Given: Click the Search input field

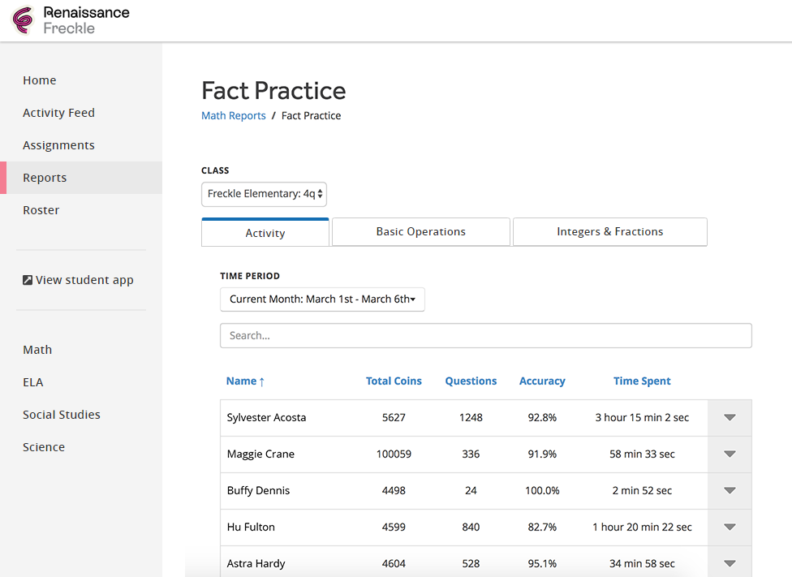Looking at the screenshot, I should 485,335.
